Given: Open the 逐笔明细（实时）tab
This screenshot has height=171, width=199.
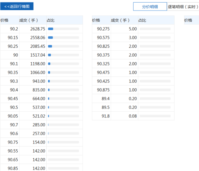Looking at the screenshot, I should click(x=183, y=7).
